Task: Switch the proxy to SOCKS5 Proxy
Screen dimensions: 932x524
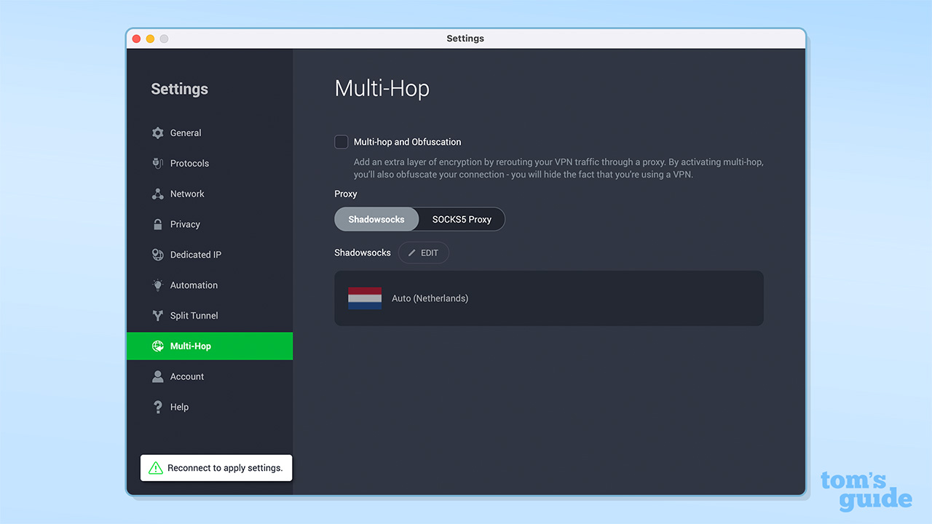Action: [461, 219]
